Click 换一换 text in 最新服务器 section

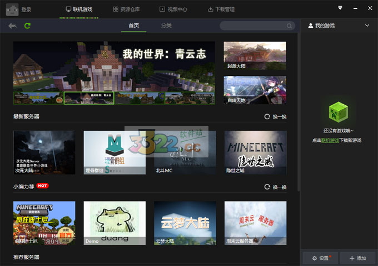[280, 116]
